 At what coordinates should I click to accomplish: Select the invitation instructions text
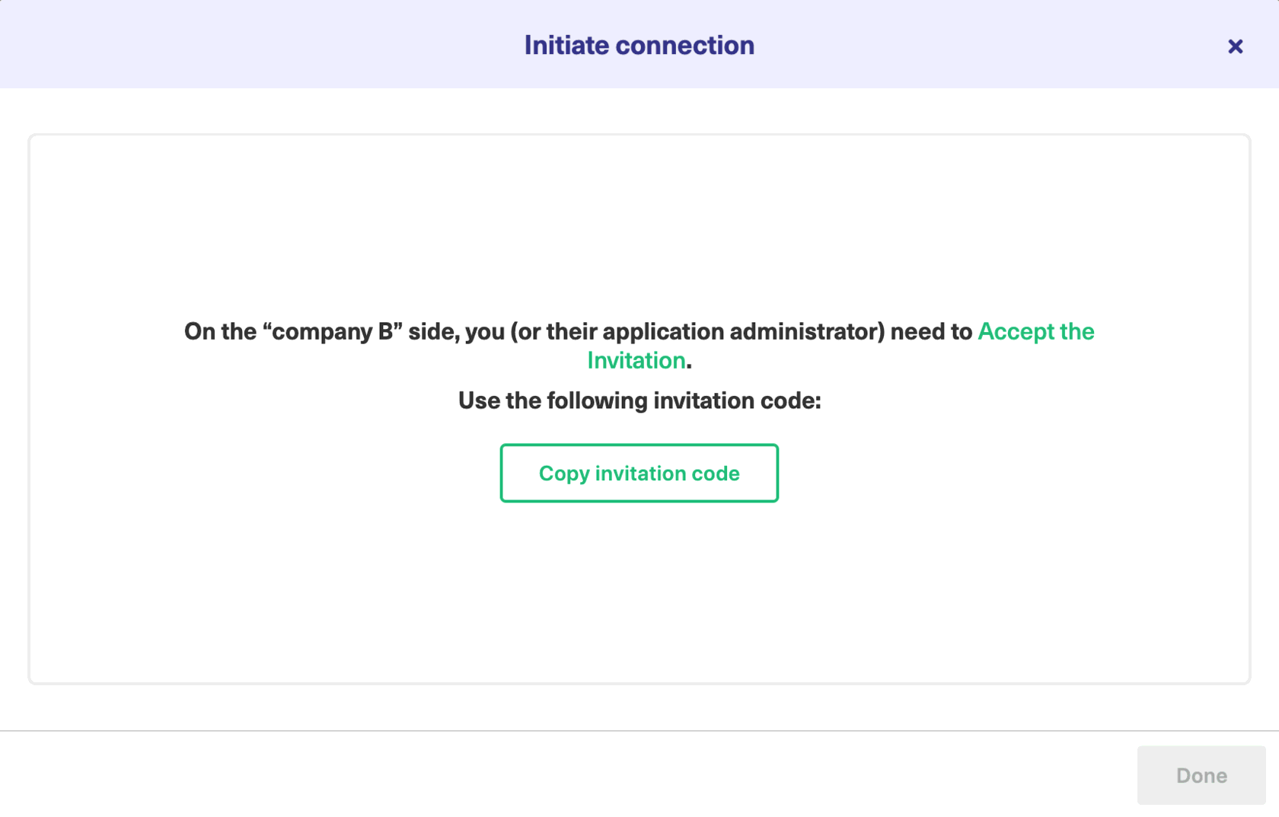coord(639,401)
